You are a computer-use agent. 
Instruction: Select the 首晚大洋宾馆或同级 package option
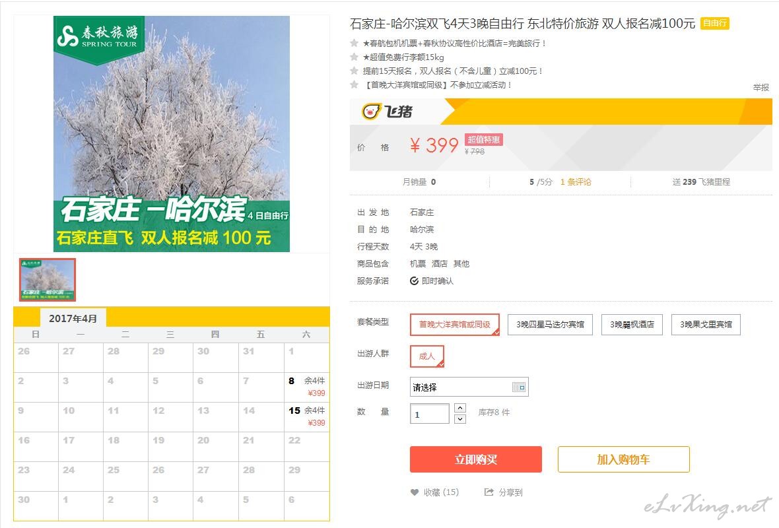(x=455, y=324)
